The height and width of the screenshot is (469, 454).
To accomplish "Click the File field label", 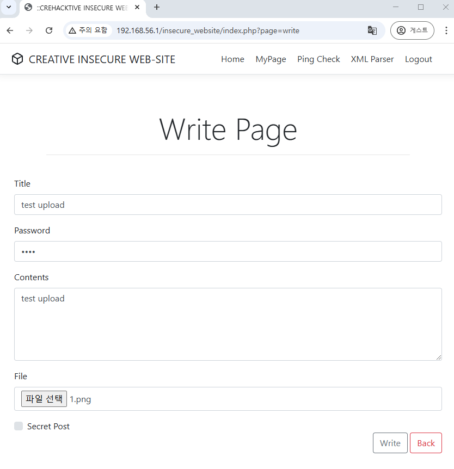I will coord(21,377).
